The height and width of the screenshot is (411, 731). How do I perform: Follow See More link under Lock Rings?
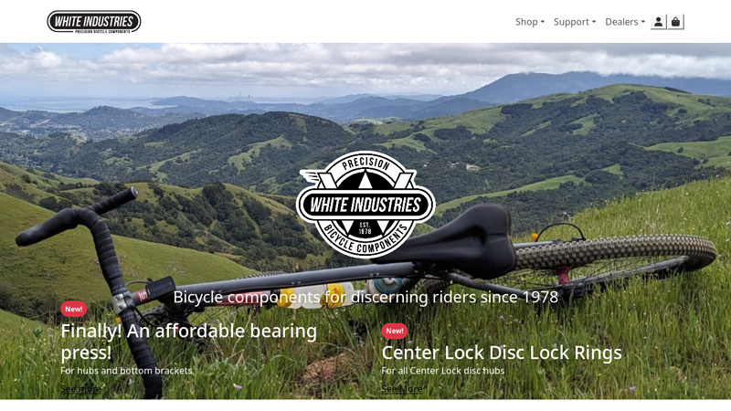(401, 389)
